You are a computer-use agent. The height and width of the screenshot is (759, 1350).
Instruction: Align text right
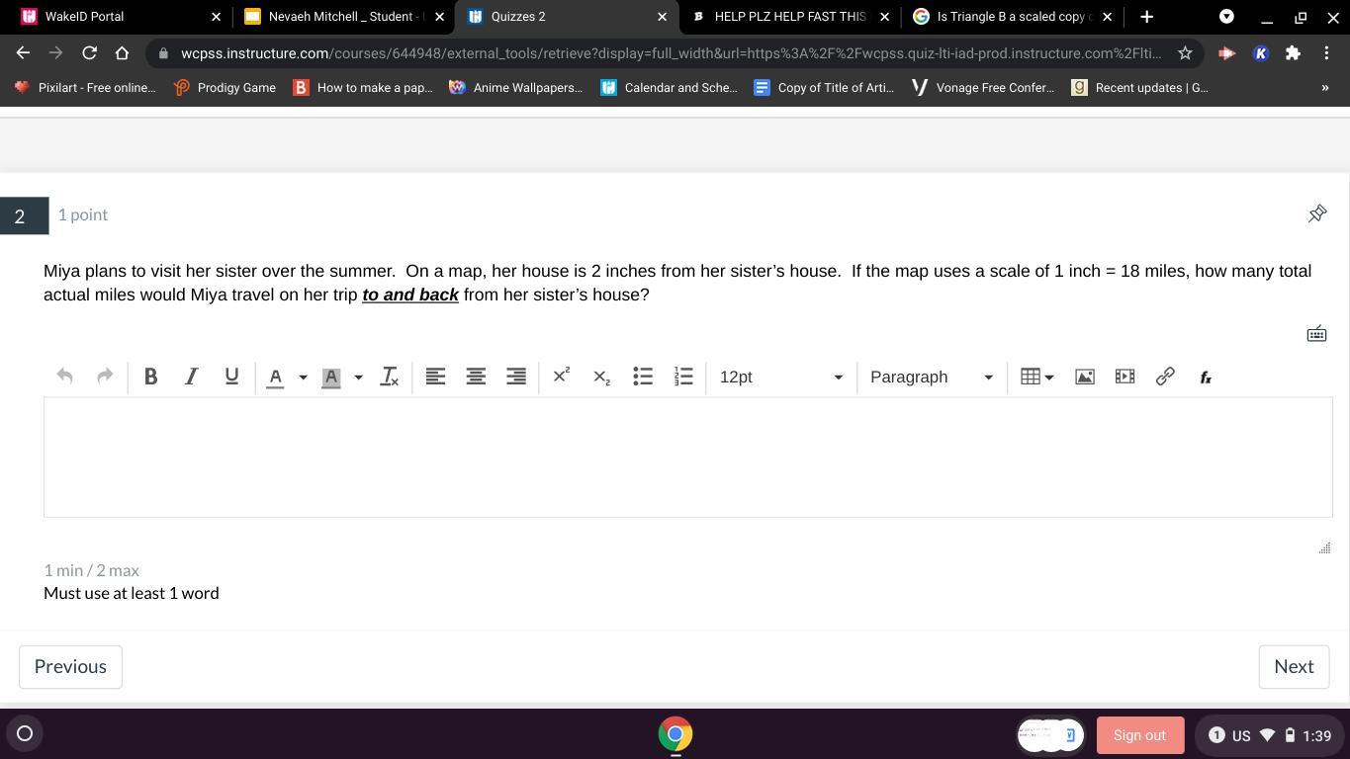click(516, 377)
